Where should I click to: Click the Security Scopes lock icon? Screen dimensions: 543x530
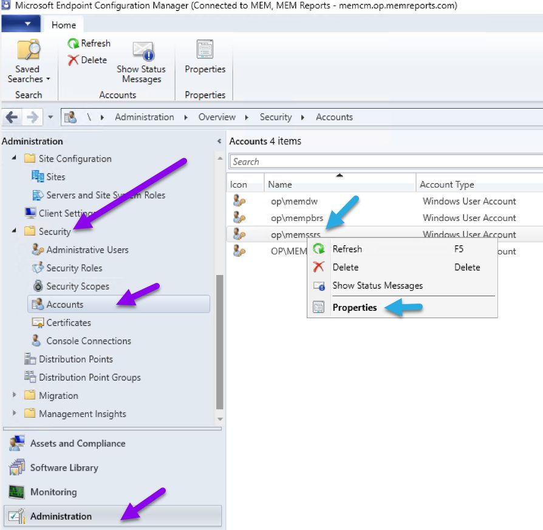(38, 286)
